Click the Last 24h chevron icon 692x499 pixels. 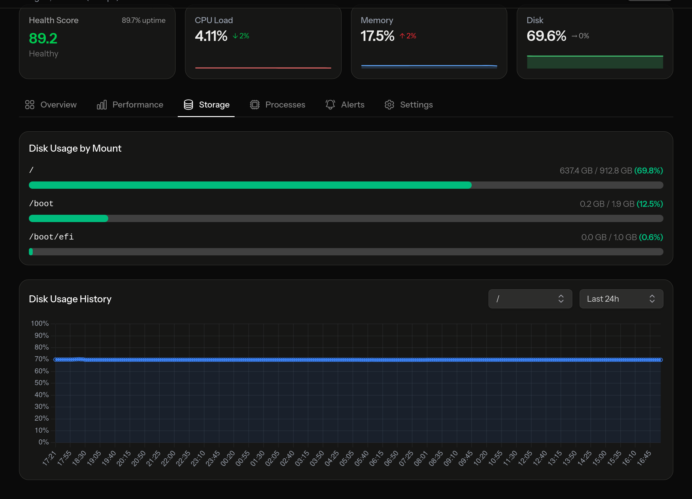[x=652, y=299]
